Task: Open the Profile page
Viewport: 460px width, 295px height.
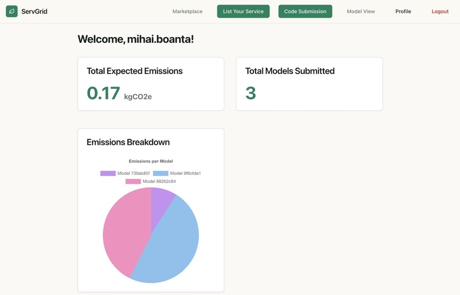Action: [x=403, y=11]
